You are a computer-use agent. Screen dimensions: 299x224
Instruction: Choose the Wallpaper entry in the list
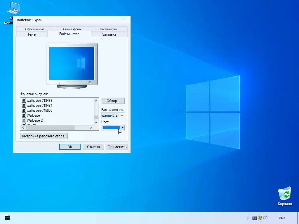click(x=34, y=115)
